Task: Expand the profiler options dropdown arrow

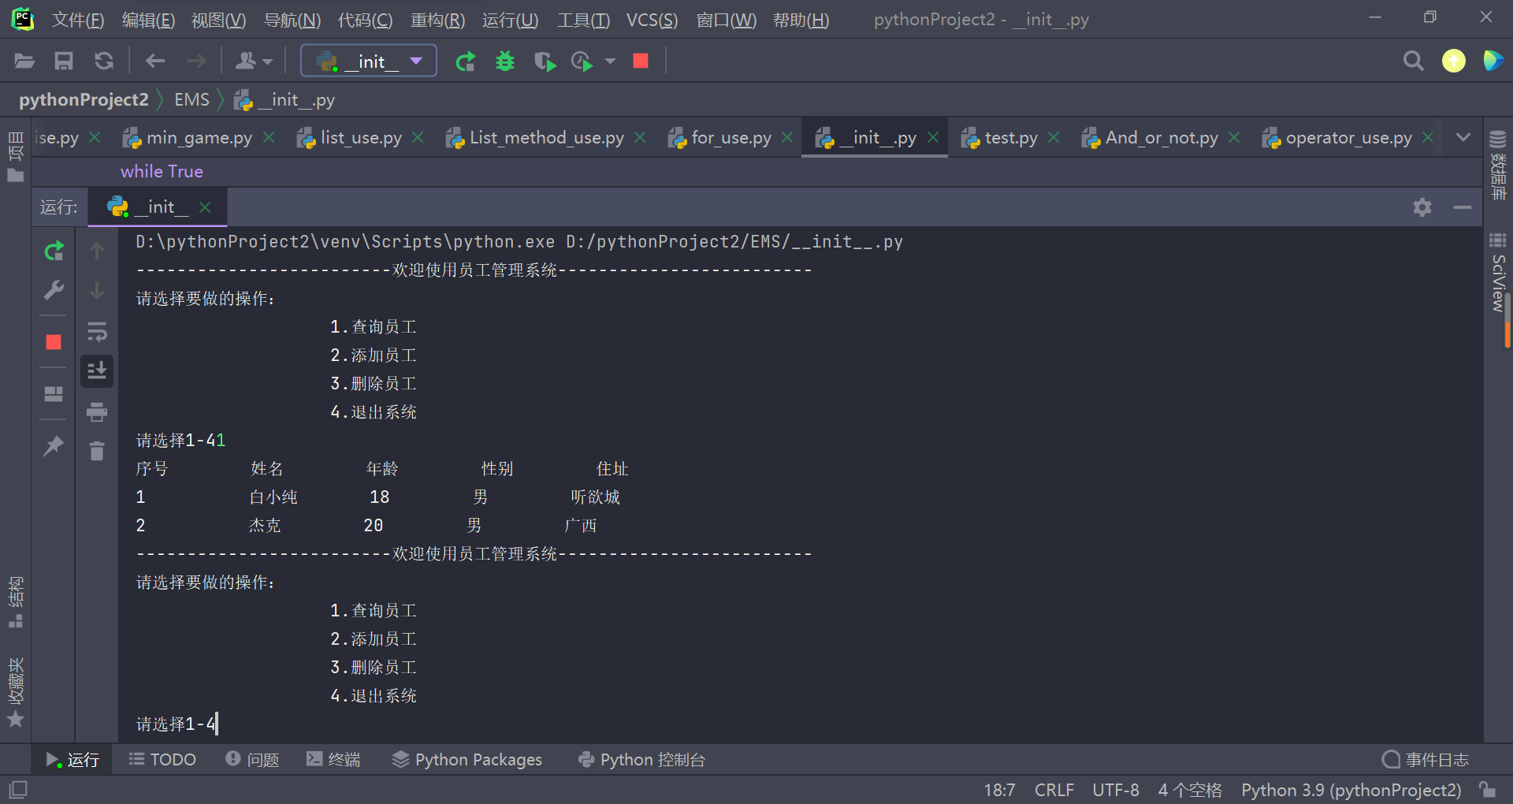Action: (x=610, y=61)
